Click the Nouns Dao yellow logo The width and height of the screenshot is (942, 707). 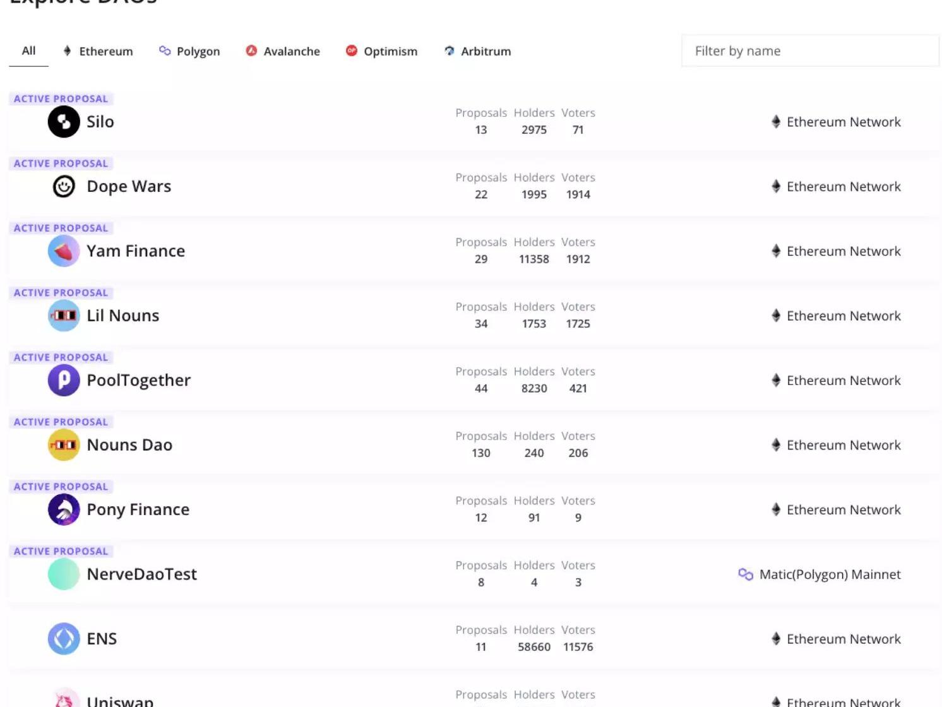point(64,445)
